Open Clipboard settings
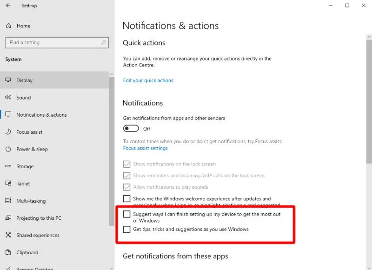Screen dimensions: 372x270 [x=54, y=252]
